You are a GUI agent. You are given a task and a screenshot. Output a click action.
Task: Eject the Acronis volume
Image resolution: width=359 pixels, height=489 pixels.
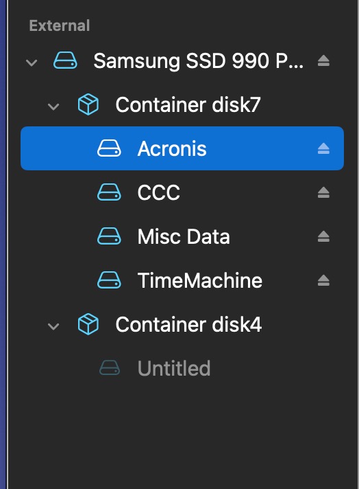coord(323,148)
